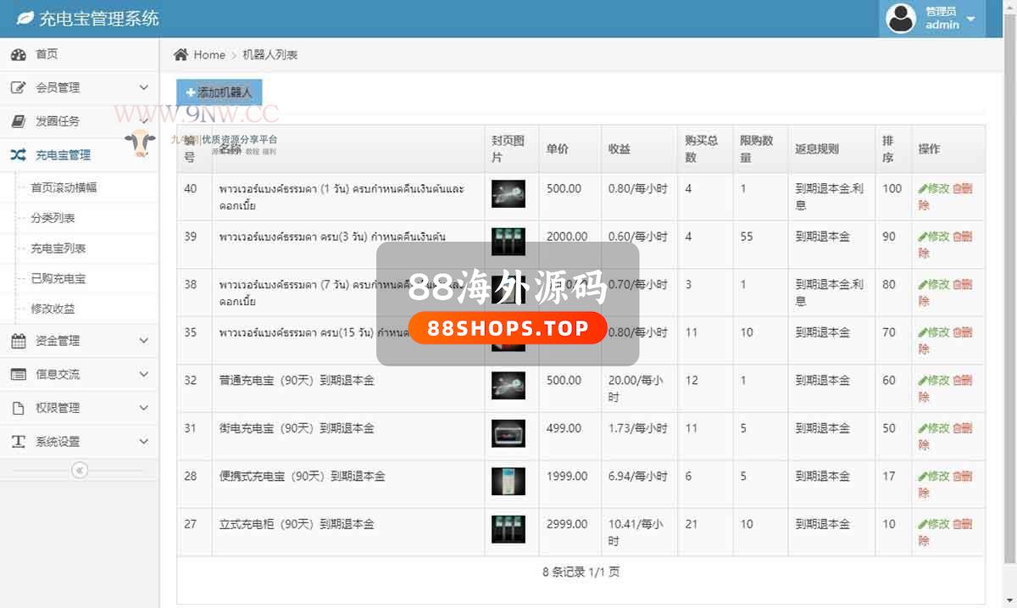Click the 会员管理 edit icon
Screen dimensions: 1017x608
tap(19, 87)
